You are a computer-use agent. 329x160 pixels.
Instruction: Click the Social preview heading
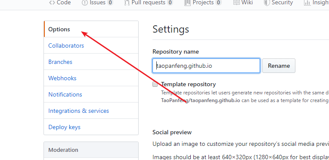tap(172, 132)
